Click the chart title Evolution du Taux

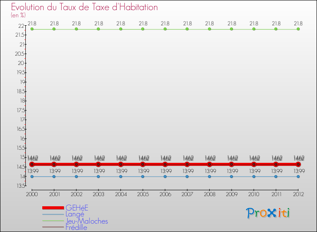click(x=85, y=7)
